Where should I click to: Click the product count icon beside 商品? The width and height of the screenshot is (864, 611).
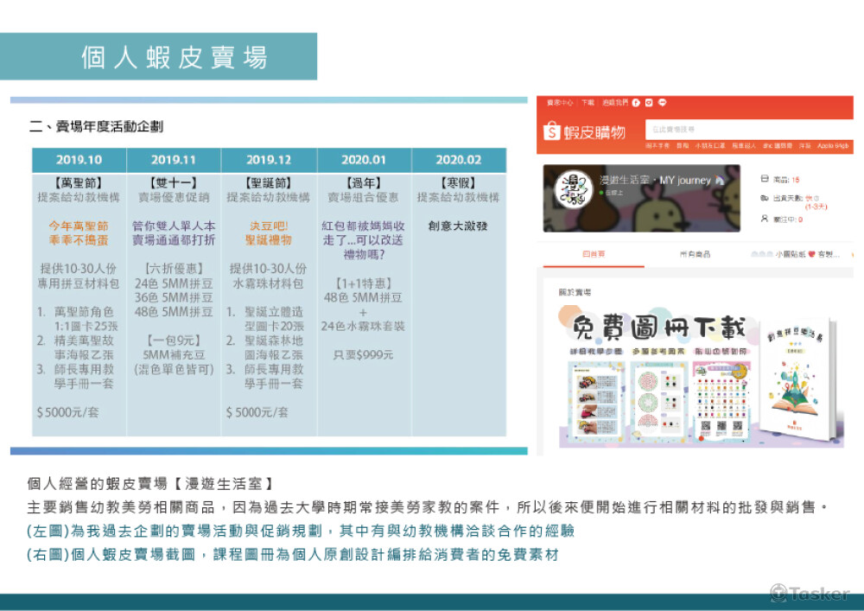tap(766, 180)
